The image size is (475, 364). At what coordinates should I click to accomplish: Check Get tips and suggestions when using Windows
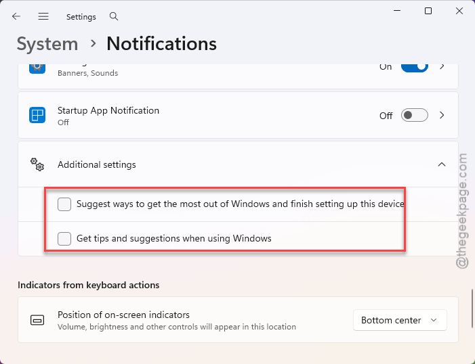pos(64,239)
